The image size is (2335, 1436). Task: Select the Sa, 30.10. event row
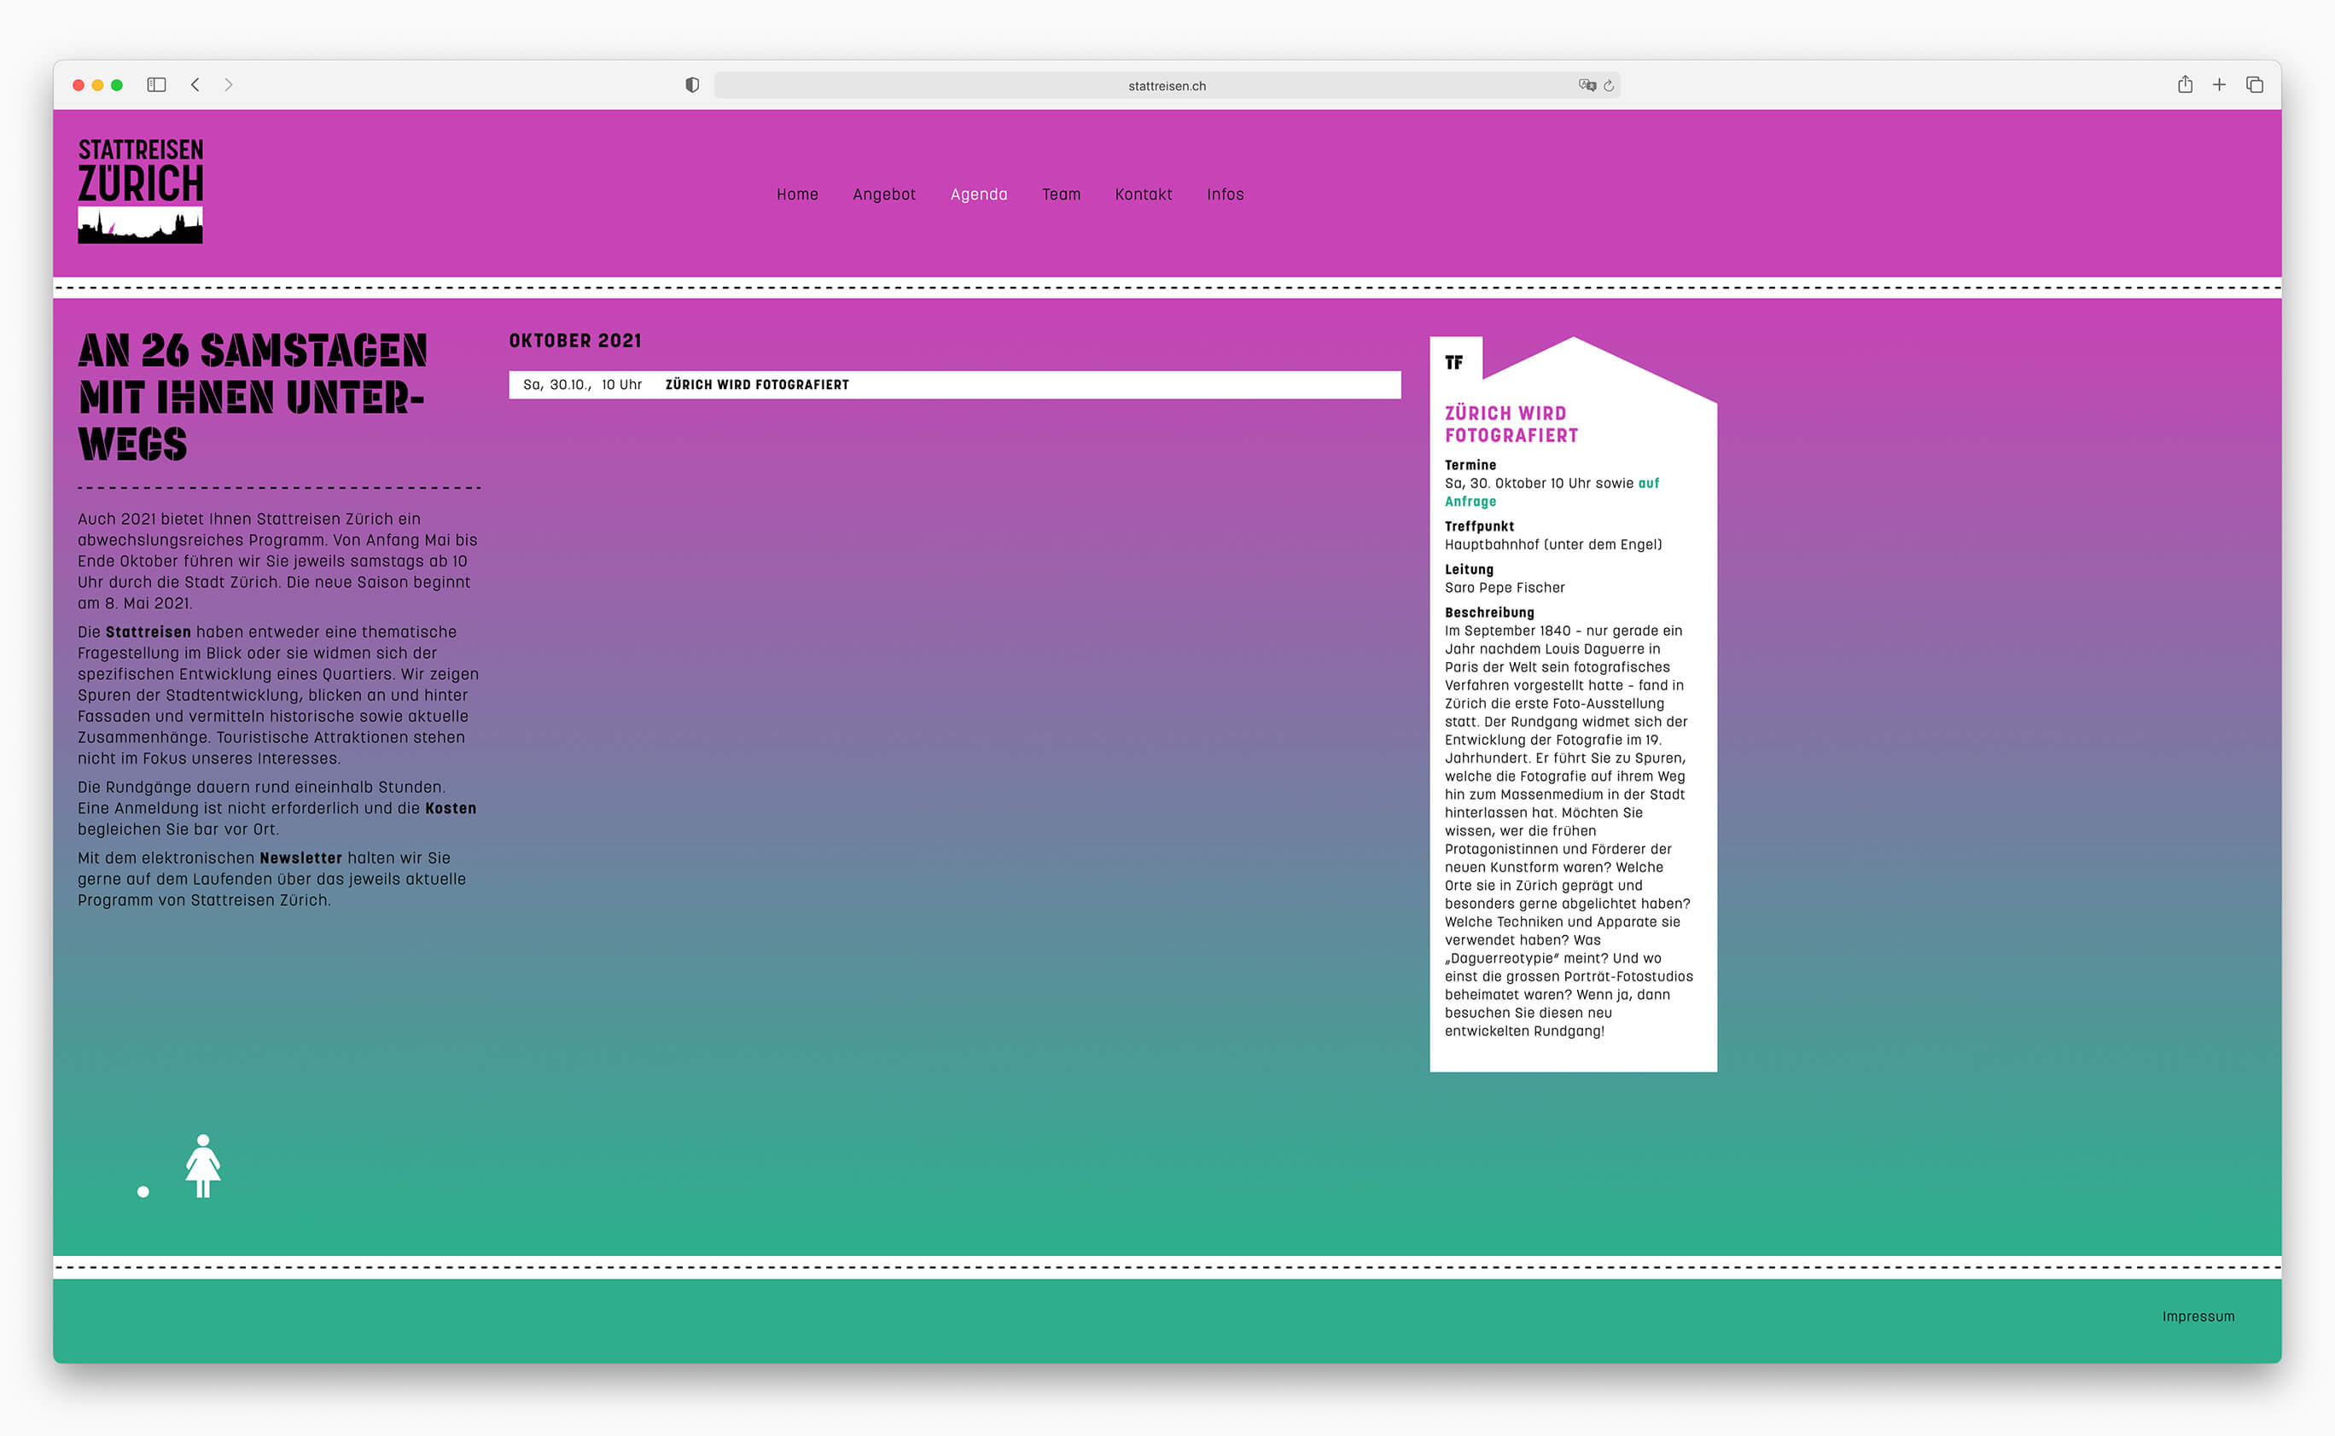pyautogui.click(x=955, y=385)
